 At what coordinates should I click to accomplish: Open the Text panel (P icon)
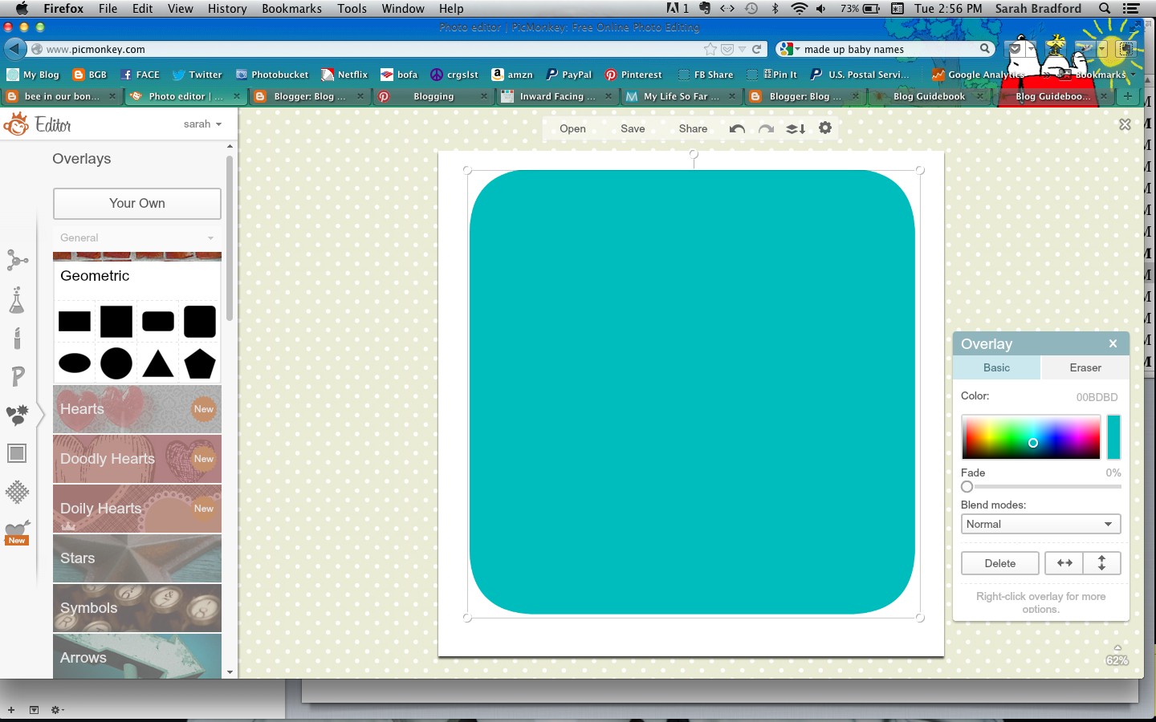[x=18, y=377]
